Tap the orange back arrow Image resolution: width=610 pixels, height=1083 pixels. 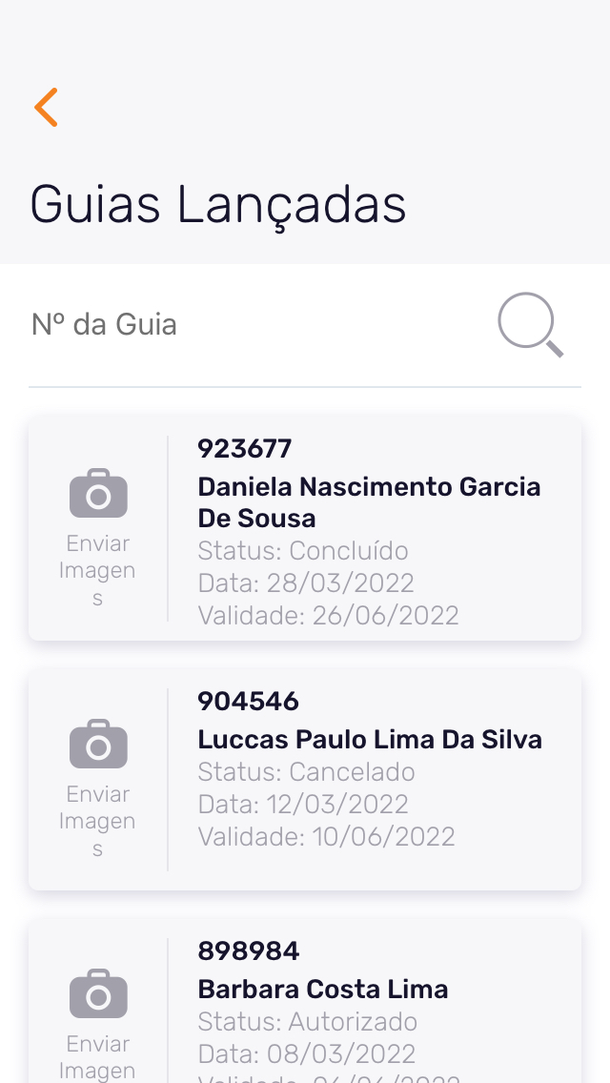coord(46,107)
